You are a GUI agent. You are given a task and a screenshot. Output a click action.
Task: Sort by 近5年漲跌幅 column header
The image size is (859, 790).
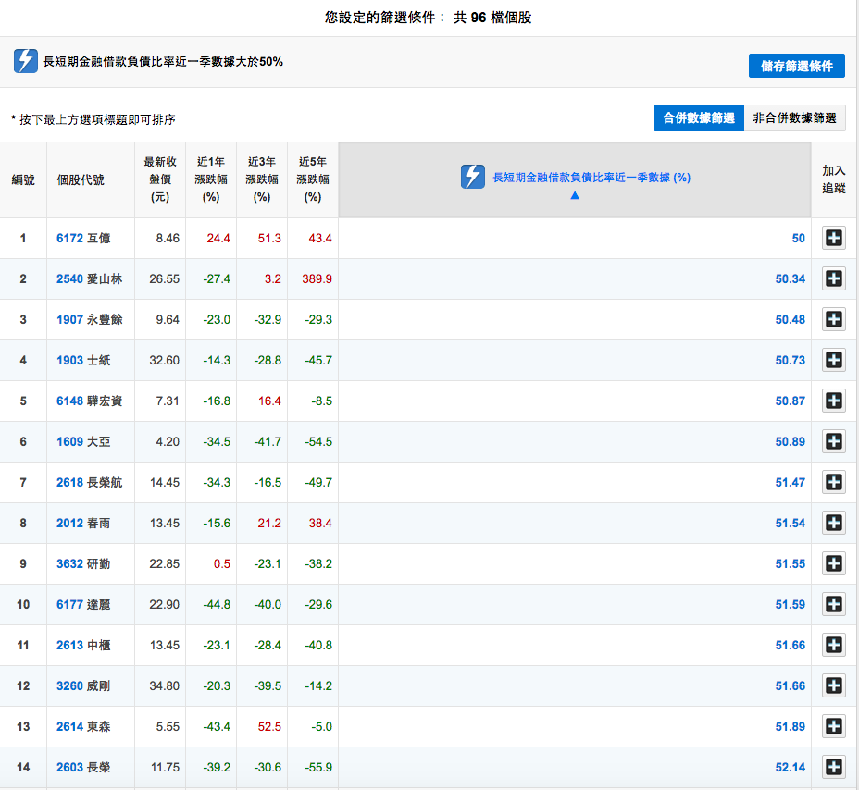click(313, 179)
